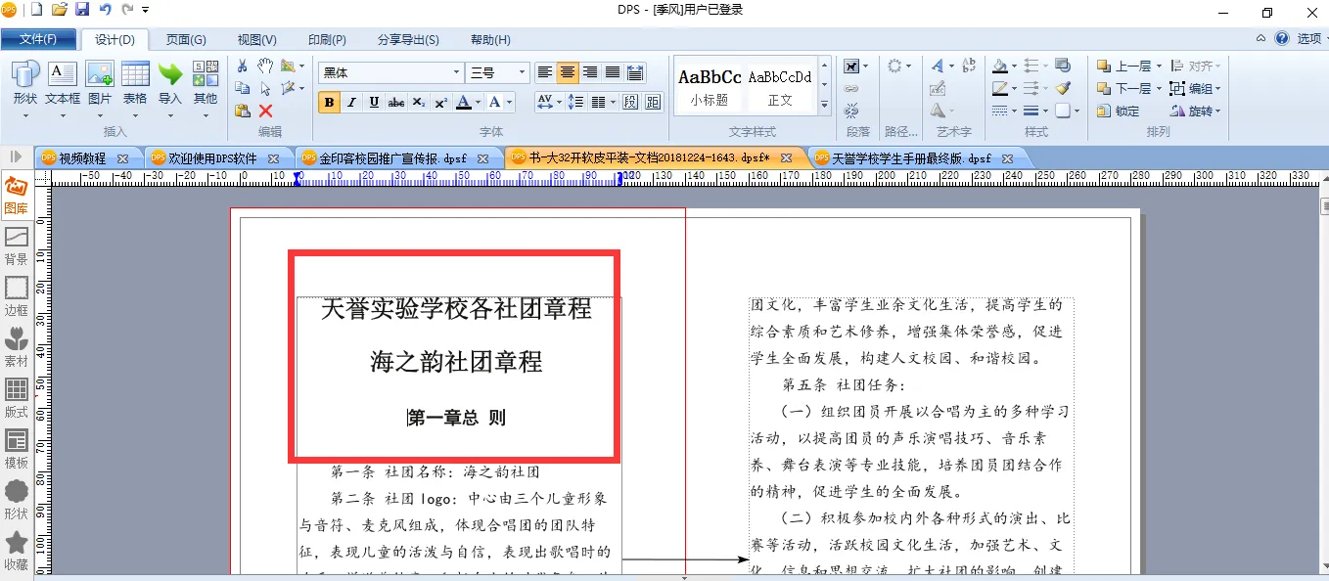This screenshot has width=1329, height=581.
Task: Open the 黑体 font name dropdown
Action: click(456, 72)
